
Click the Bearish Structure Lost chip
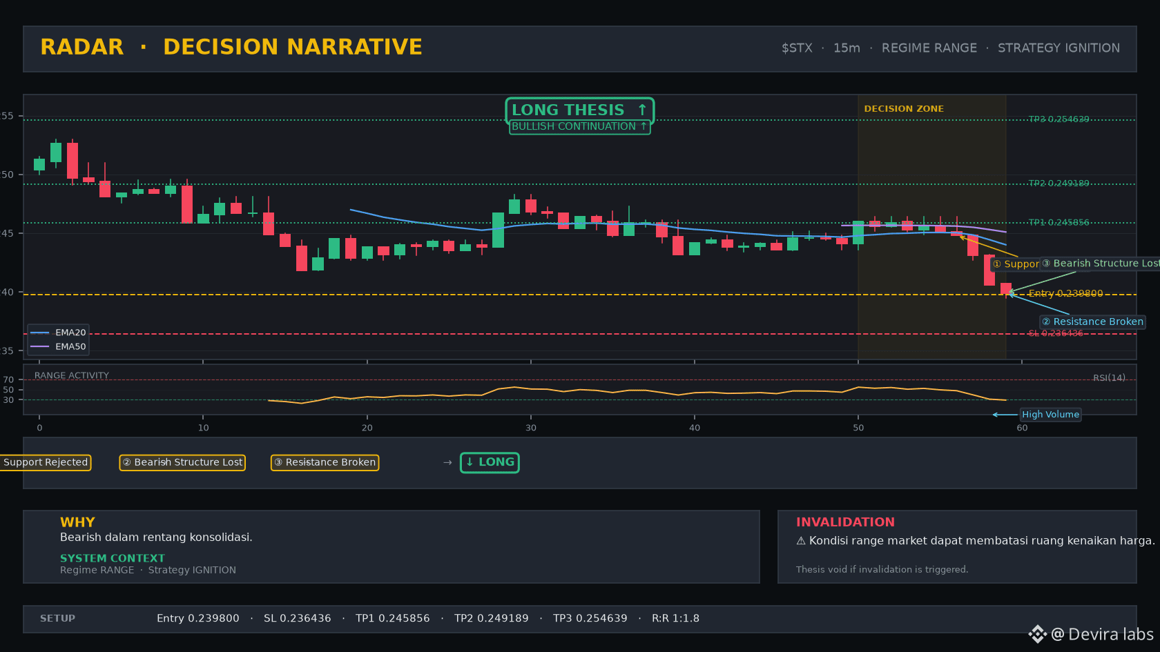pyautogui.click(x=182, y=462)
